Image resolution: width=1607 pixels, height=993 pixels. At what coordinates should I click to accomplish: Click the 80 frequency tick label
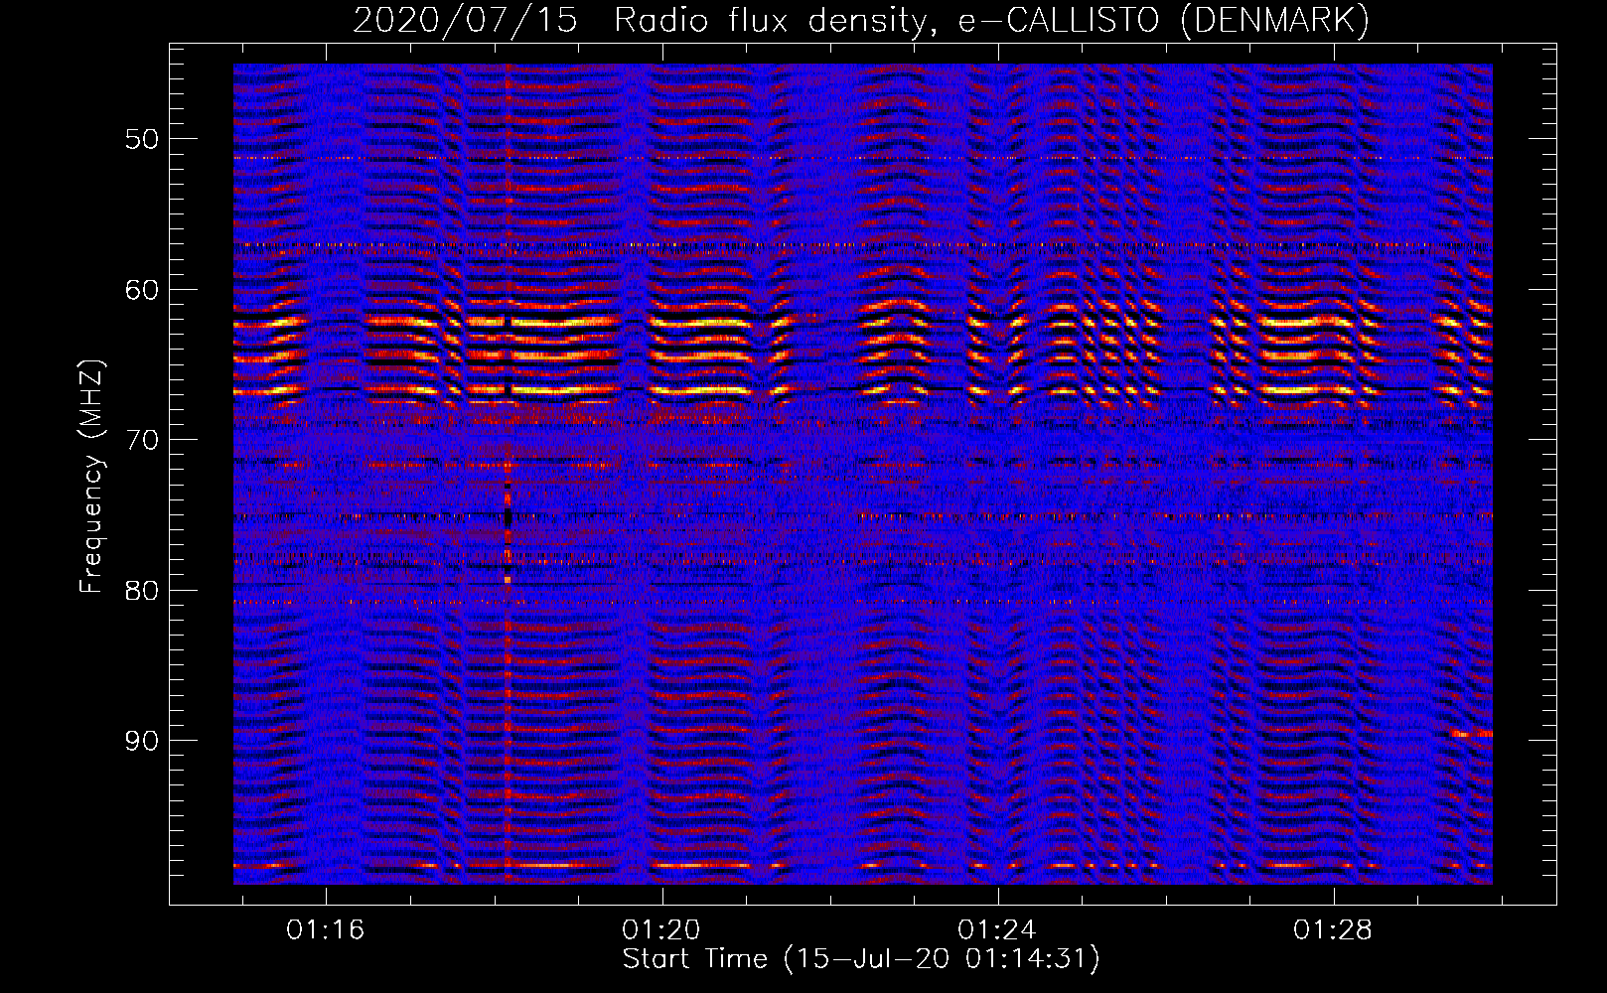(x=142, y=591)
